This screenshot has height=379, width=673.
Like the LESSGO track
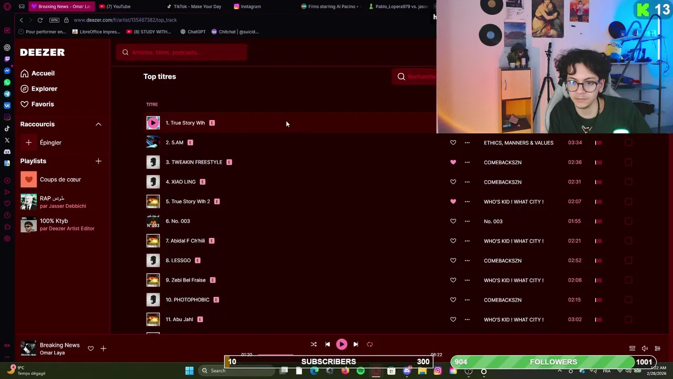pos(453,261)
